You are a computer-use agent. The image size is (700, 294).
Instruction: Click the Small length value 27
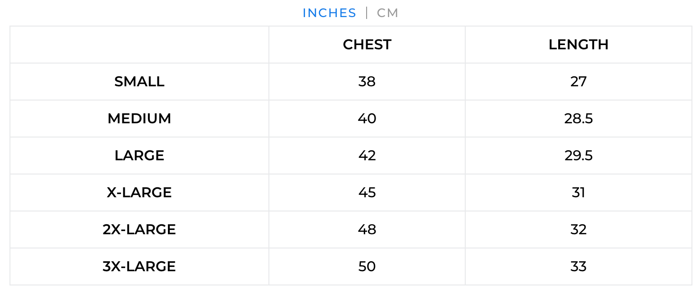click(x=578, y=82)
